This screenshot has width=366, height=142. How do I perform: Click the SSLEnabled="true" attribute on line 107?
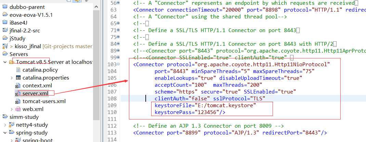point(270,92)
